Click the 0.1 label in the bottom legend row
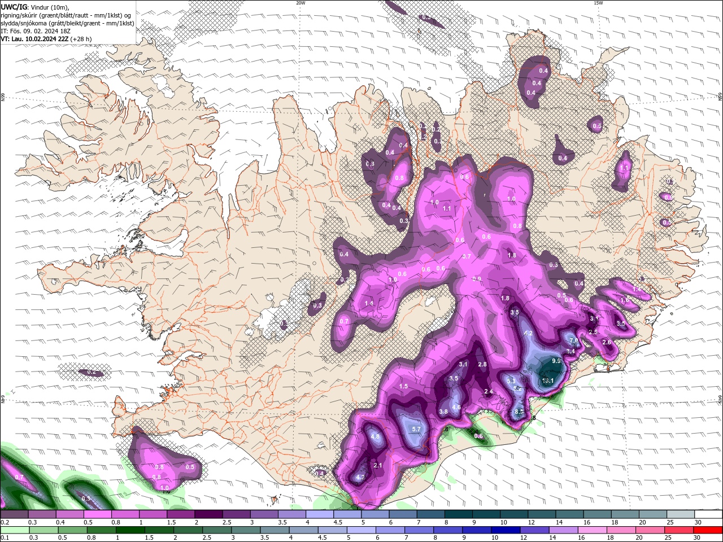The width and height of the screenshot is (723, 542). (x=5, y=538)
